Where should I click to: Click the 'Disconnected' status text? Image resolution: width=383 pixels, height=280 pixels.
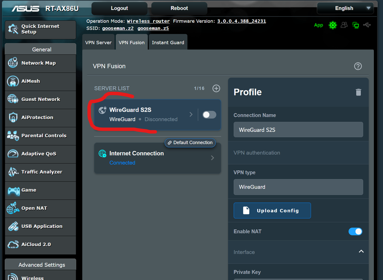tap(161, 119)
